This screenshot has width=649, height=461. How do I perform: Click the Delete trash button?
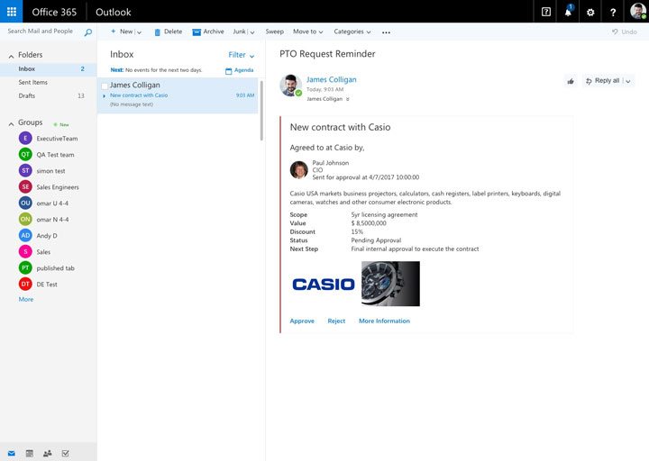click(168, 32)
